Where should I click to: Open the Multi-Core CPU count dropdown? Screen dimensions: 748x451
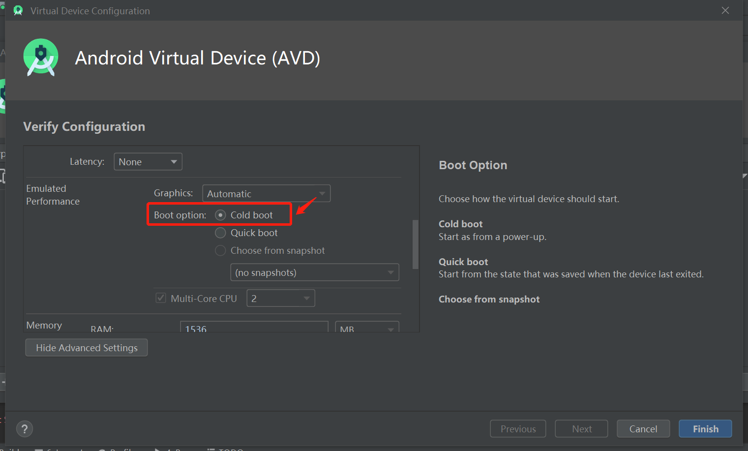pos(281,298)
